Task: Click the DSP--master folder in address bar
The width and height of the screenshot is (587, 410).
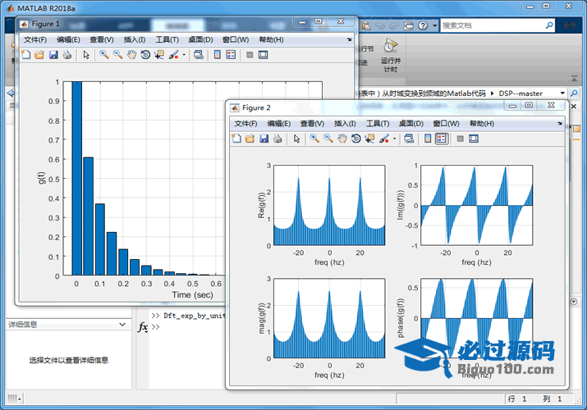Action: point(521,93)
